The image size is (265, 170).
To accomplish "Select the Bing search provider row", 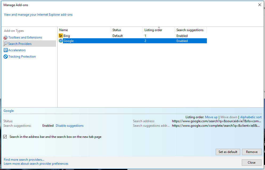I will 132,36.
